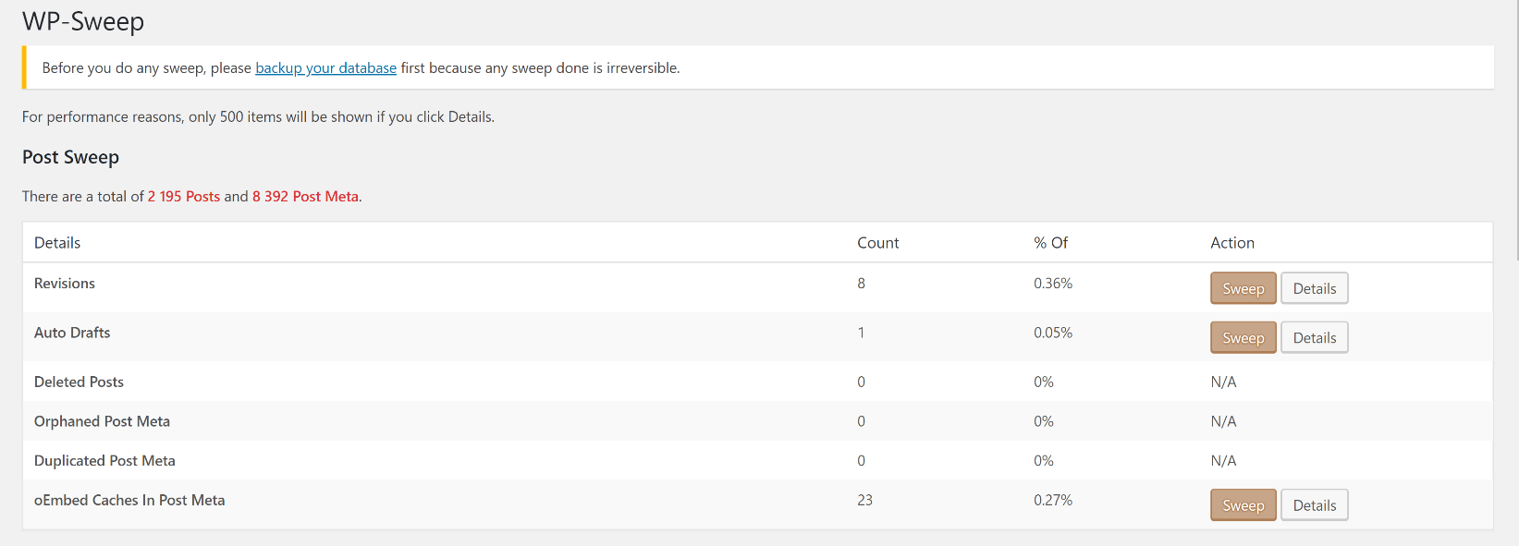Click the Auto Drafts row label
The width and height of the screenshot is (1519, 546).
(72, 333)
